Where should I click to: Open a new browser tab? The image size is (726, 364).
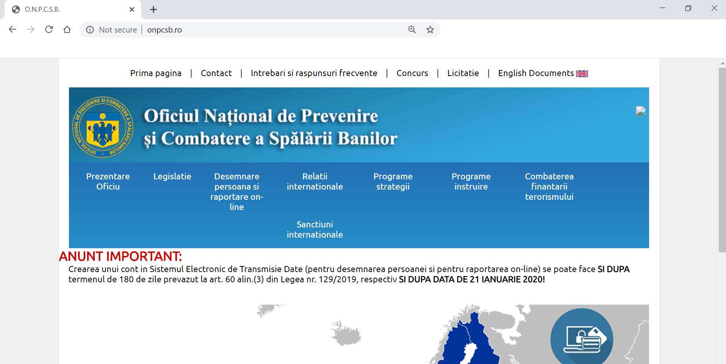pos(153,9)
